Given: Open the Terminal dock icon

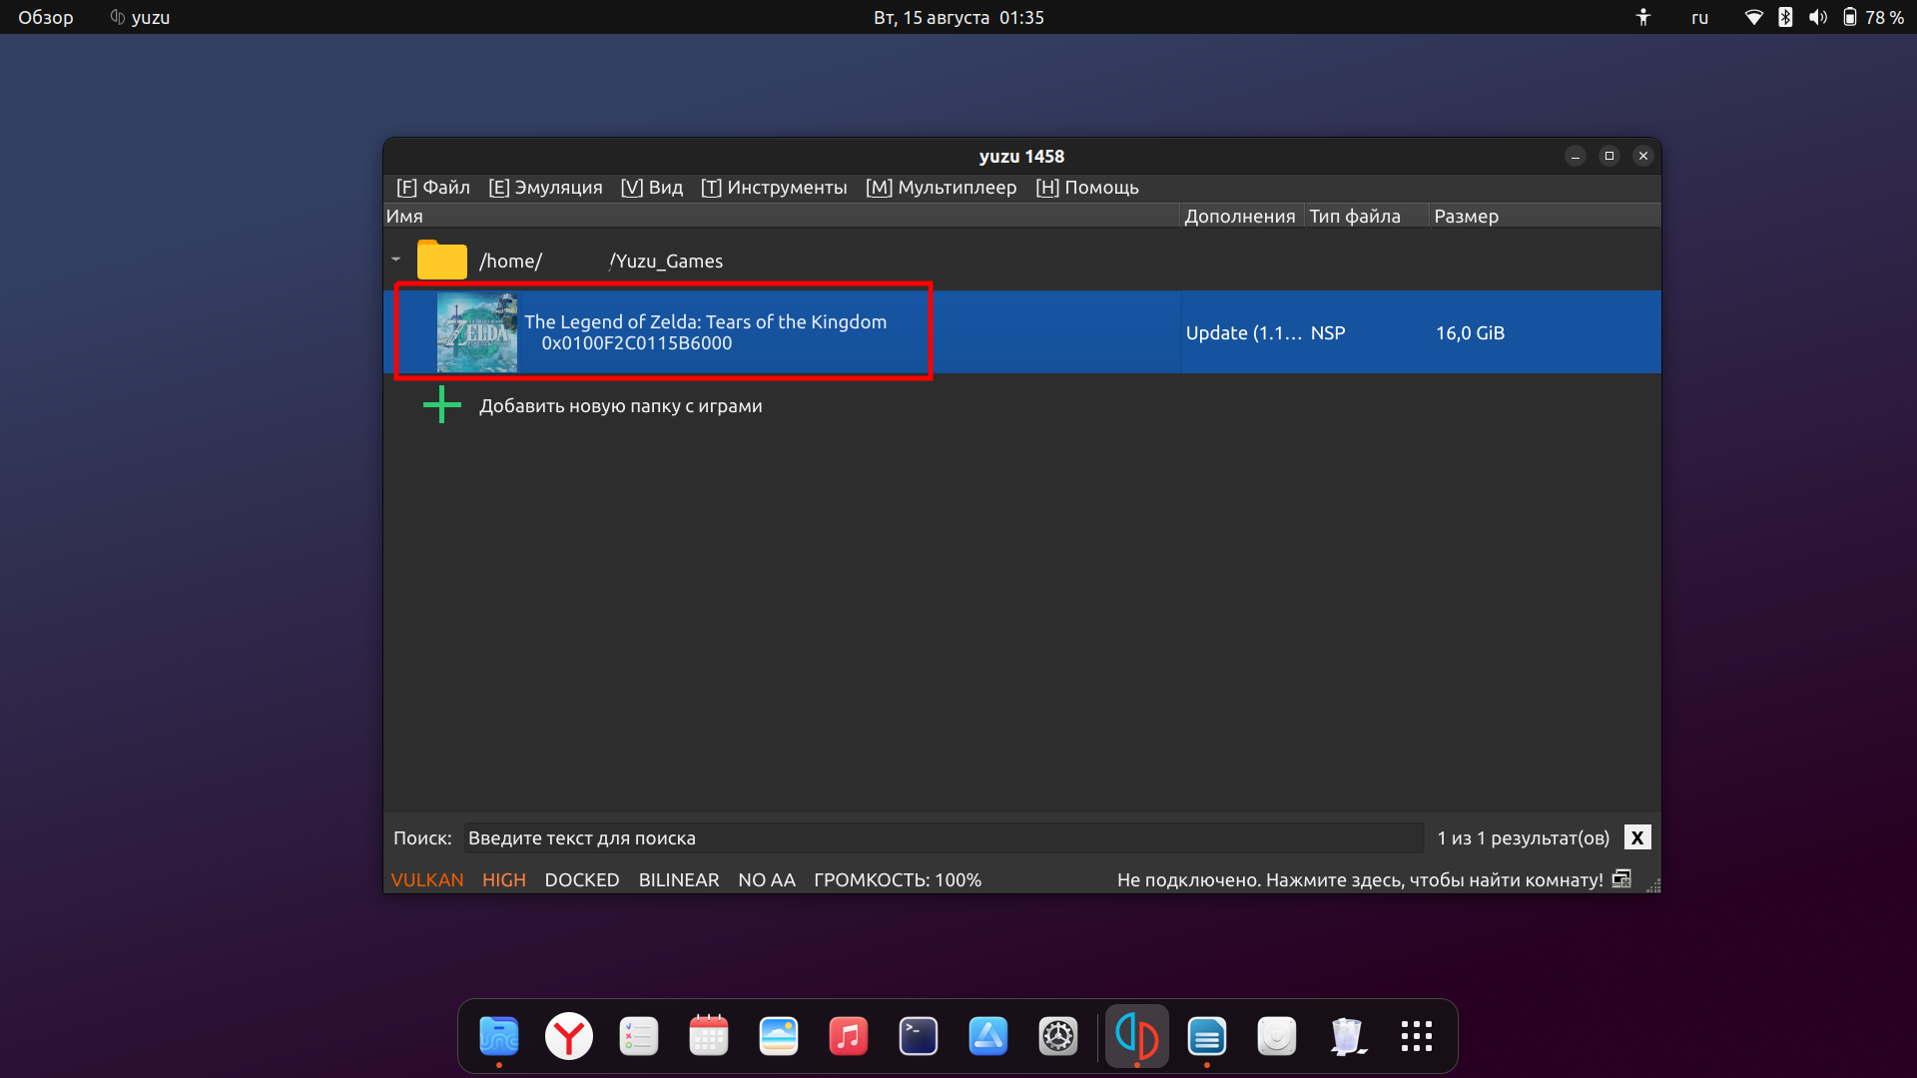Looking at the screenshot, I should click(x=919, y=1036).
